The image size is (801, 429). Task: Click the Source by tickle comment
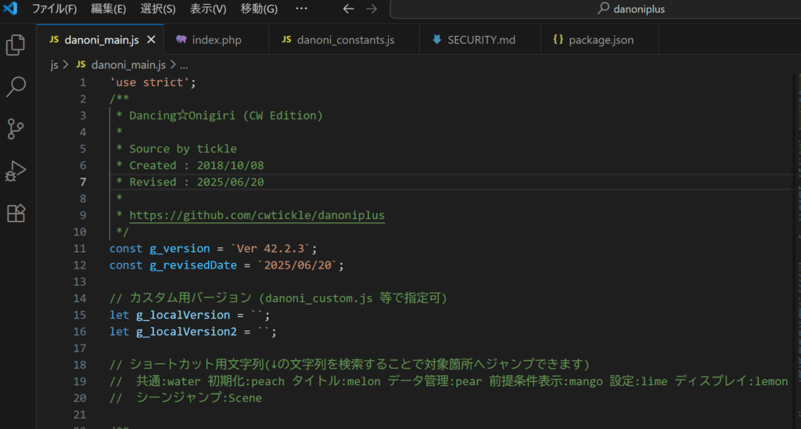183,149
